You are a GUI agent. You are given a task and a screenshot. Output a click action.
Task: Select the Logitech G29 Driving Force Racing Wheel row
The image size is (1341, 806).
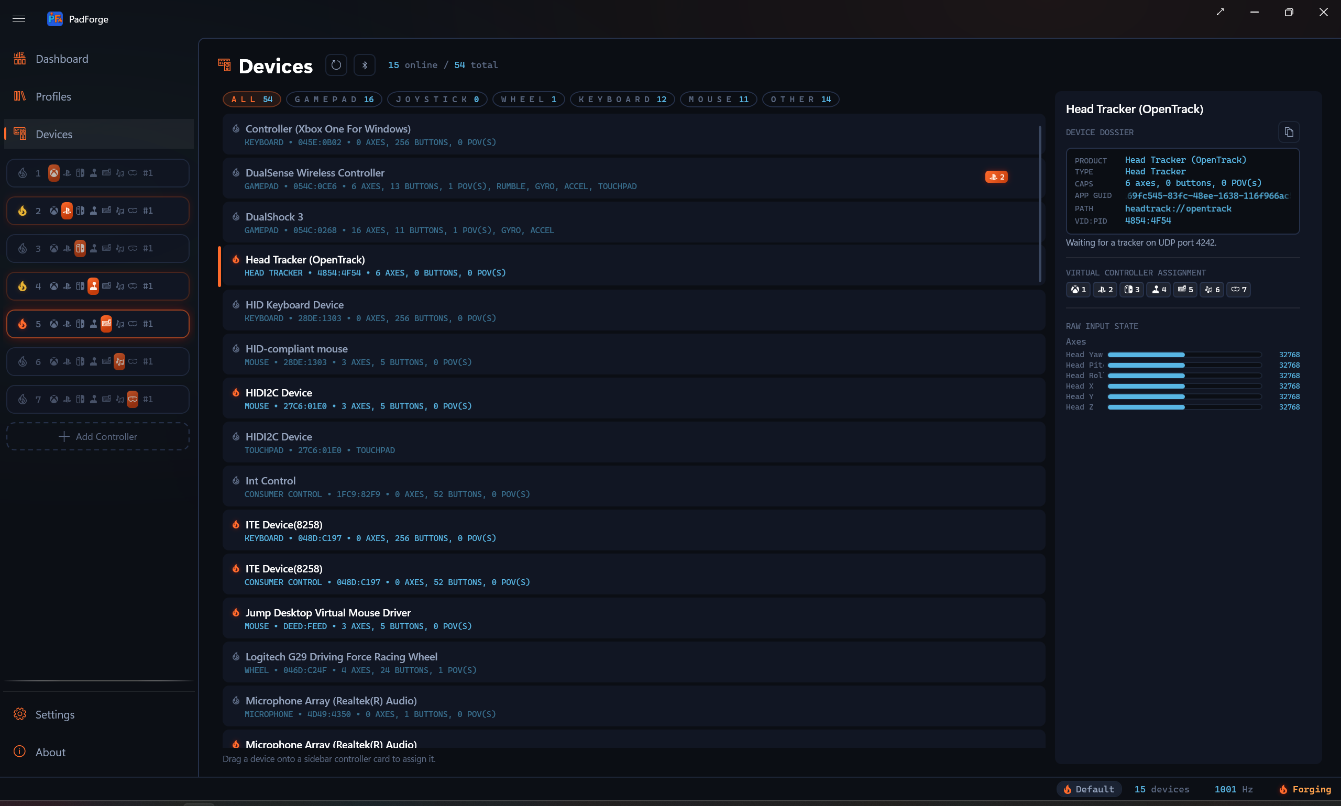coord(633,663)
